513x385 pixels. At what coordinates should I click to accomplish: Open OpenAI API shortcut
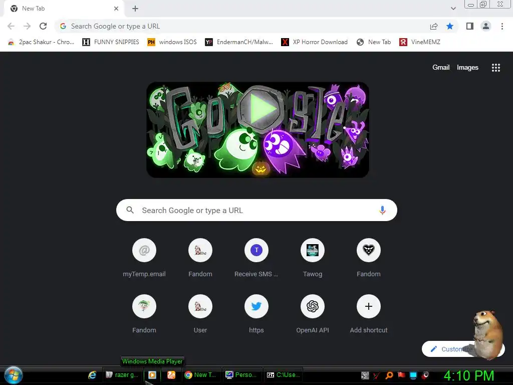pos(313,314)
